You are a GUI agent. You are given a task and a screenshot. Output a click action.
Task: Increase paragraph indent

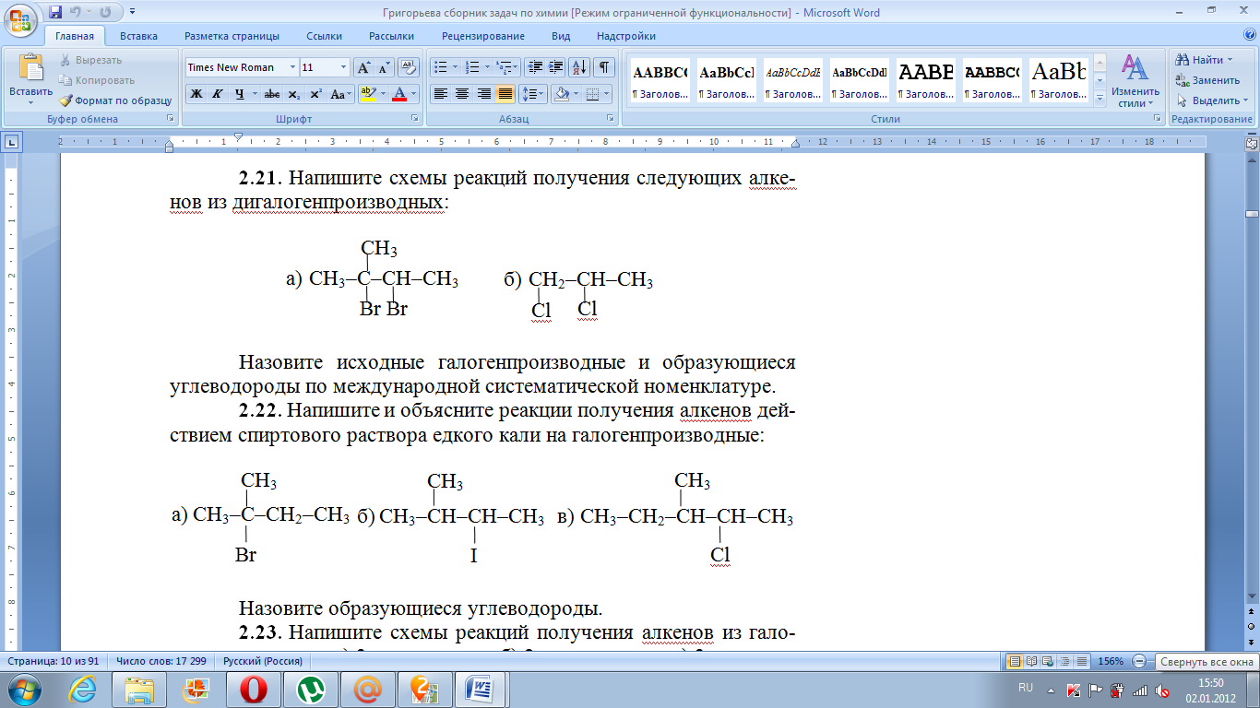[x=555, y=67]
